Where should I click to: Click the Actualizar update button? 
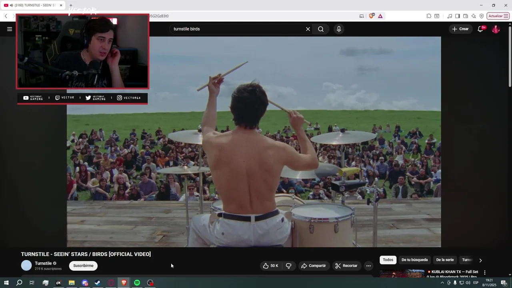[498, 16]
